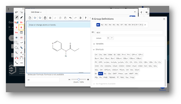Screen dimensions: 181x104
Task: Select the Et shortcut tool
Action: pos(21,22)
